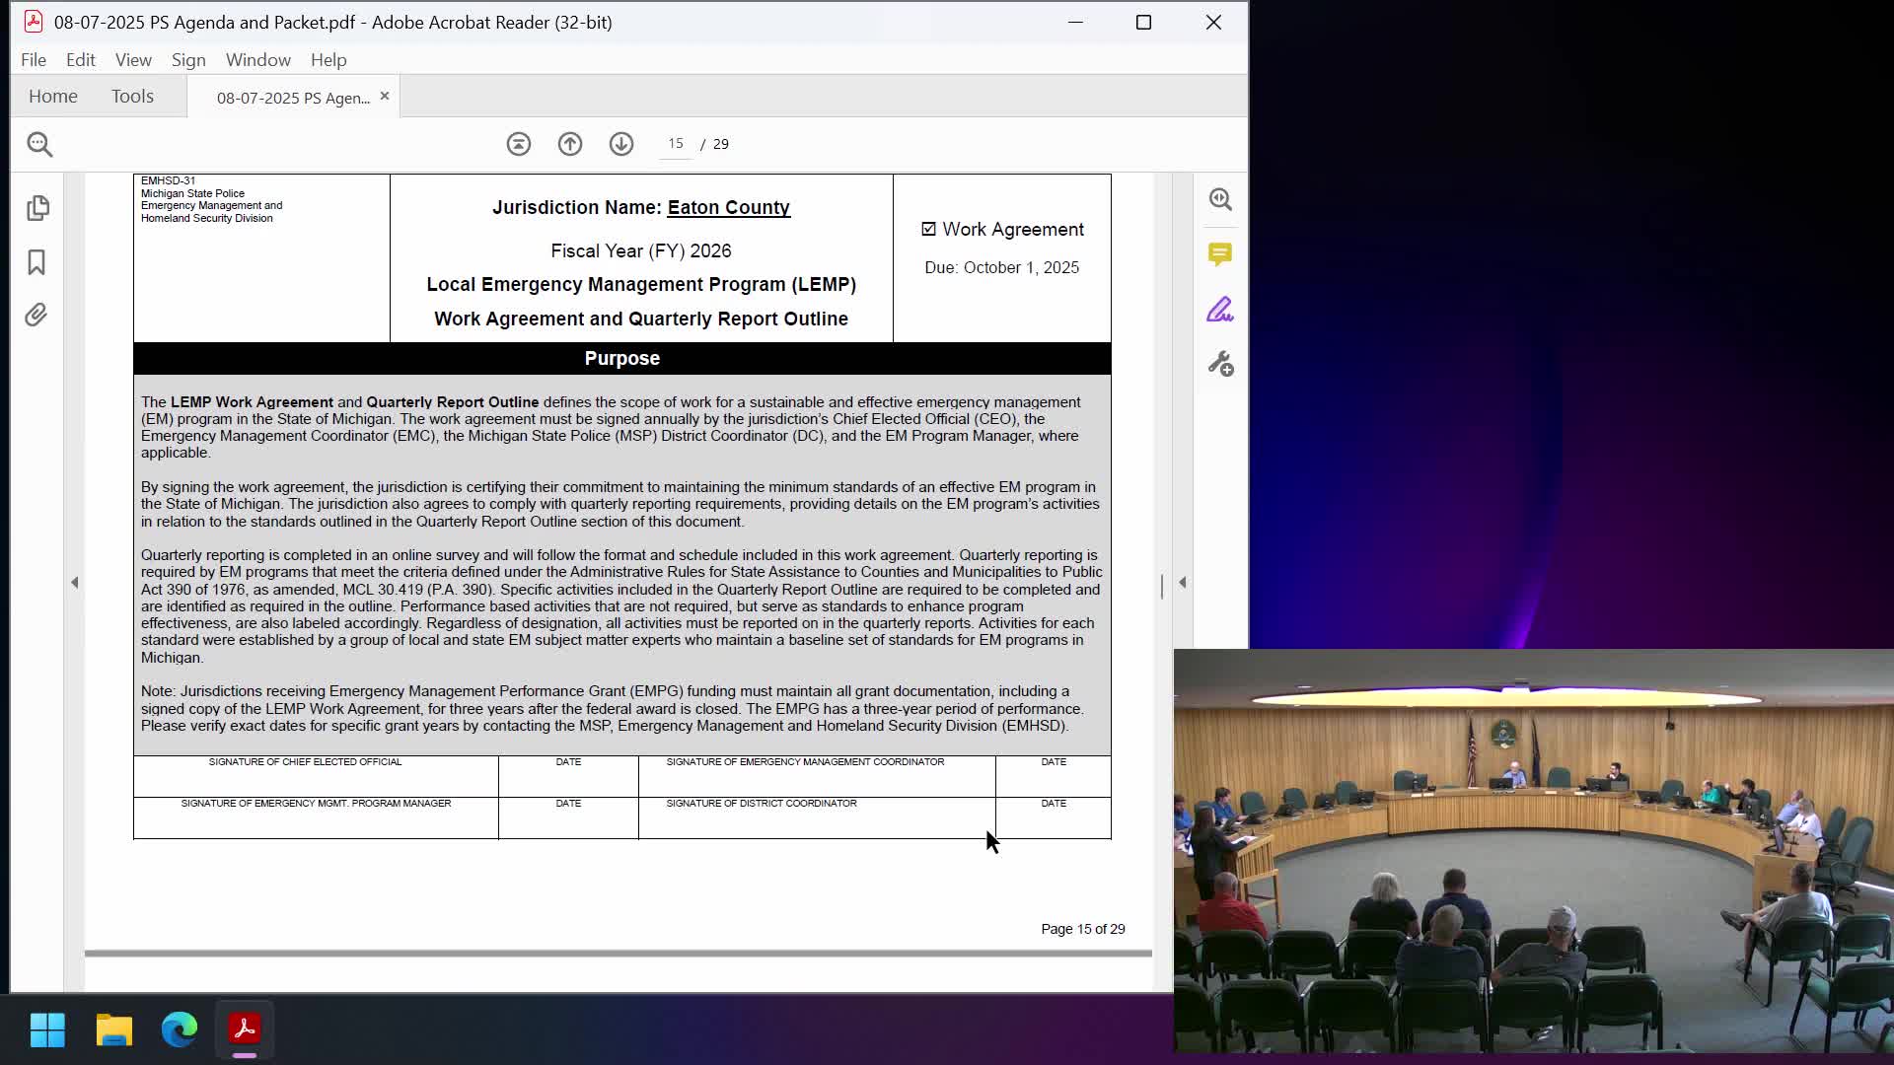The image size is (1894, 1065).
Task: Click the Signature of Chief Elected Official field
Action: click(316, 776)
